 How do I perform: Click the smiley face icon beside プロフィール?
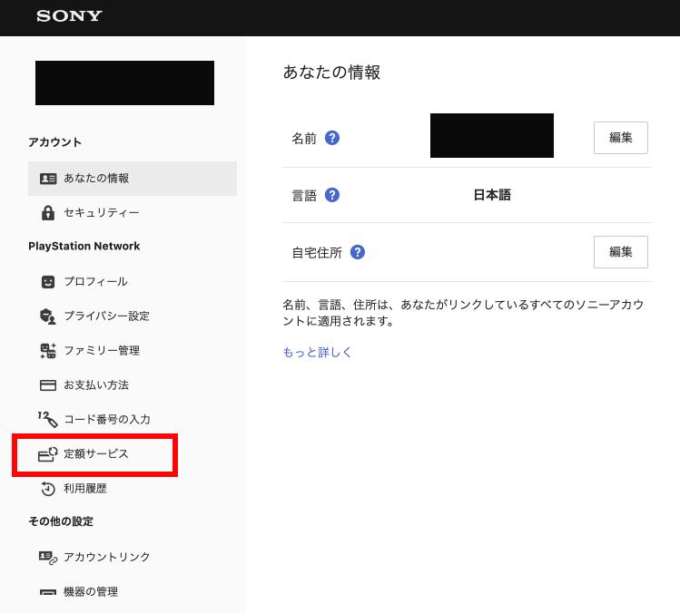48,282
